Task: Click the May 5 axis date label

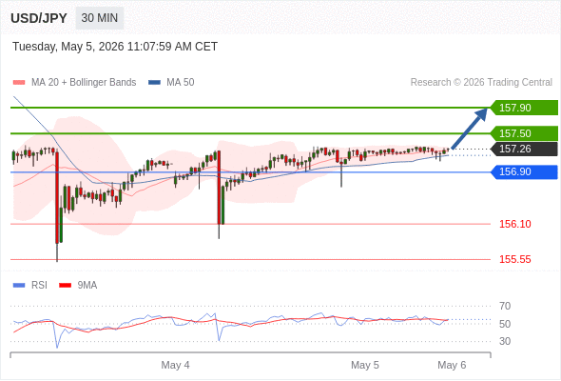Action: coord(364,365)
